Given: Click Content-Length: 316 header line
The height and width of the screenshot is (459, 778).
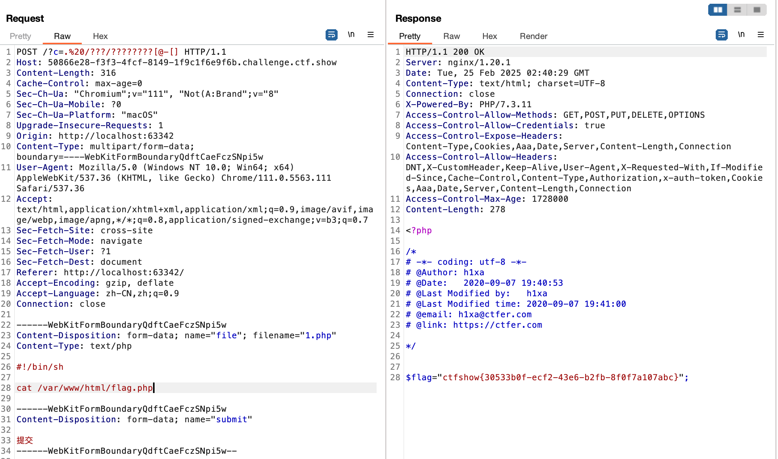Looking at the screenshot, I should pos(66,73).
